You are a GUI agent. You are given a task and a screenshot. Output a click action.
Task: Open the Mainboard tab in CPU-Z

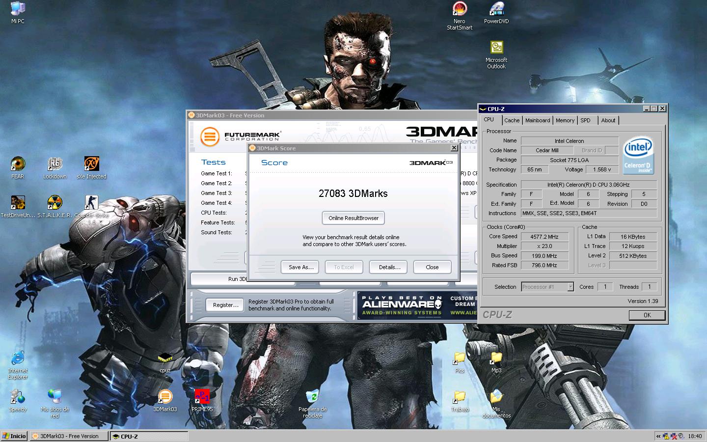tap(538, 120)
